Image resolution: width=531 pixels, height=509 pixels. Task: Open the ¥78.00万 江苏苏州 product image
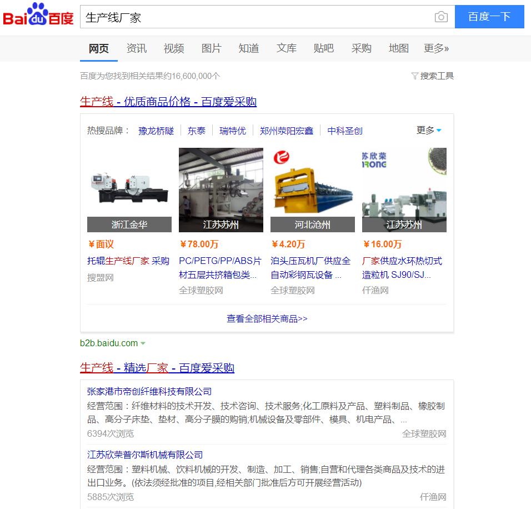pos(221,190)
